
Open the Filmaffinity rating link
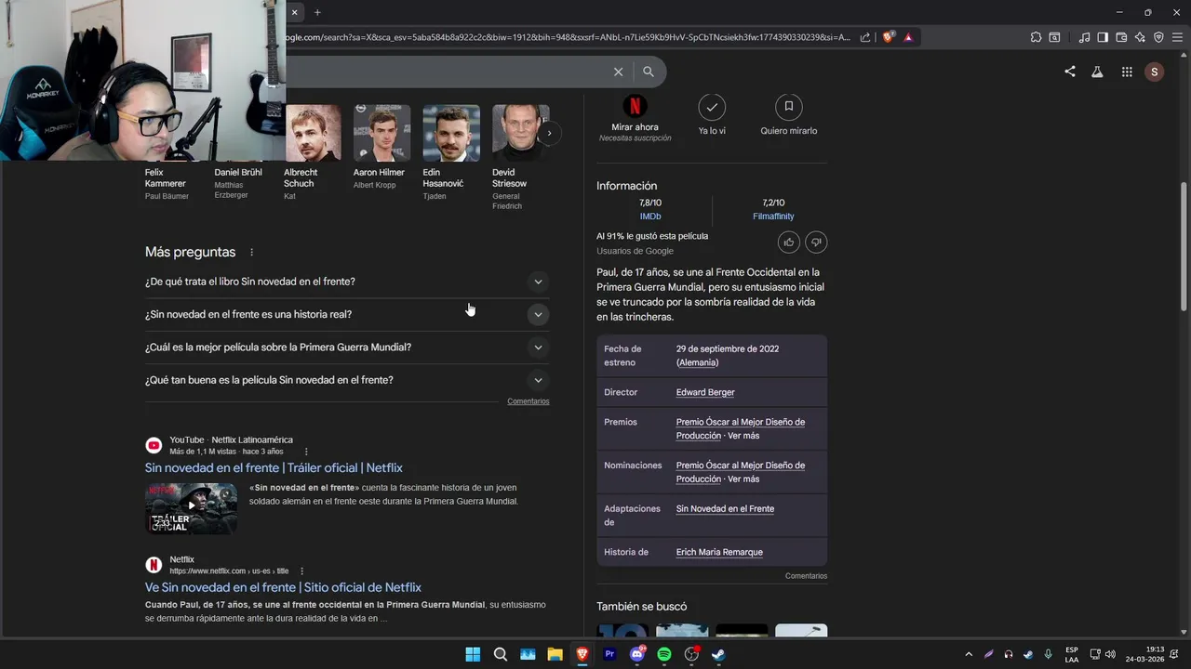click(x=773, y=216)
